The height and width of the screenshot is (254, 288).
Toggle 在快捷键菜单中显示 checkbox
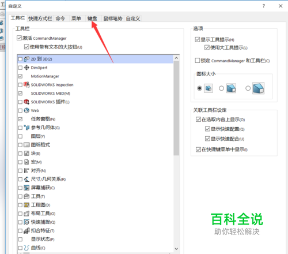tap(198, 150)
